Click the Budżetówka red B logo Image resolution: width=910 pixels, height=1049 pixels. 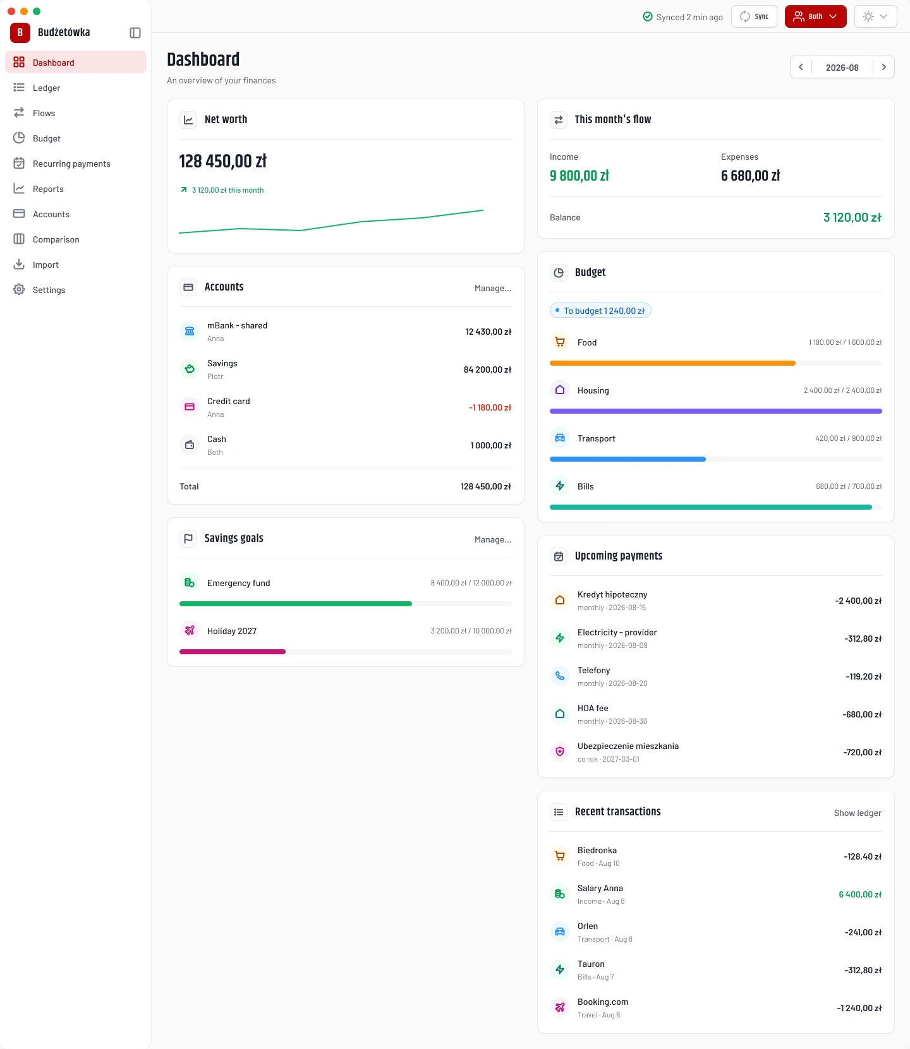[x=20, y=32]
